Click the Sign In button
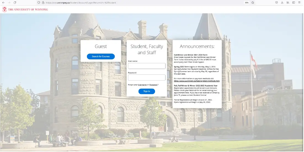This screenshot has height=152, width=304. (146, 91)
